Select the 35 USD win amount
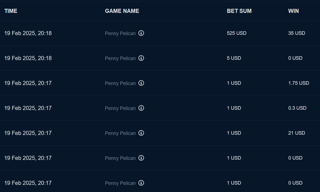The width and height of the screenshot is (320, 192). (x=297, y=33)
